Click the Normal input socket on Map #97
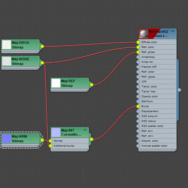The image size is (188, 188). tap(51, 141)
